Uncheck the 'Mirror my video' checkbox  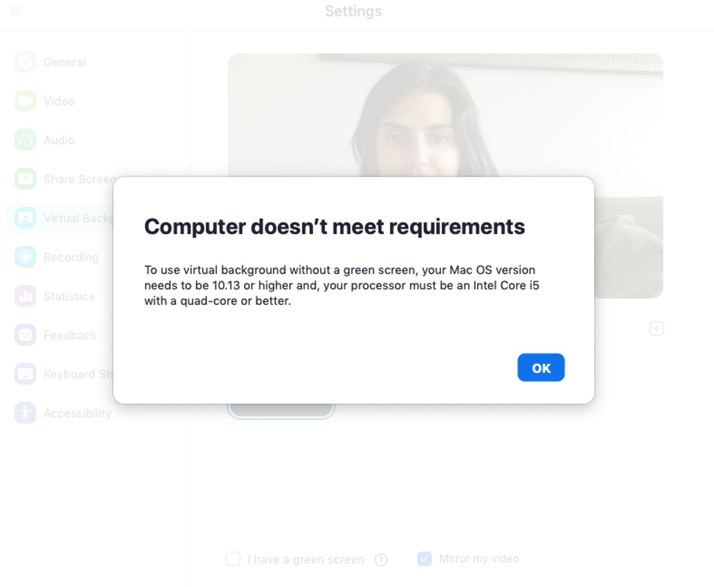click(424, 559)
